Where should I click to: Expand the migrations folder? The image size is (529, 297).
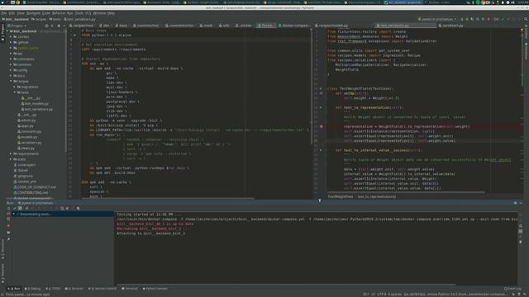[x=15, y=87]
